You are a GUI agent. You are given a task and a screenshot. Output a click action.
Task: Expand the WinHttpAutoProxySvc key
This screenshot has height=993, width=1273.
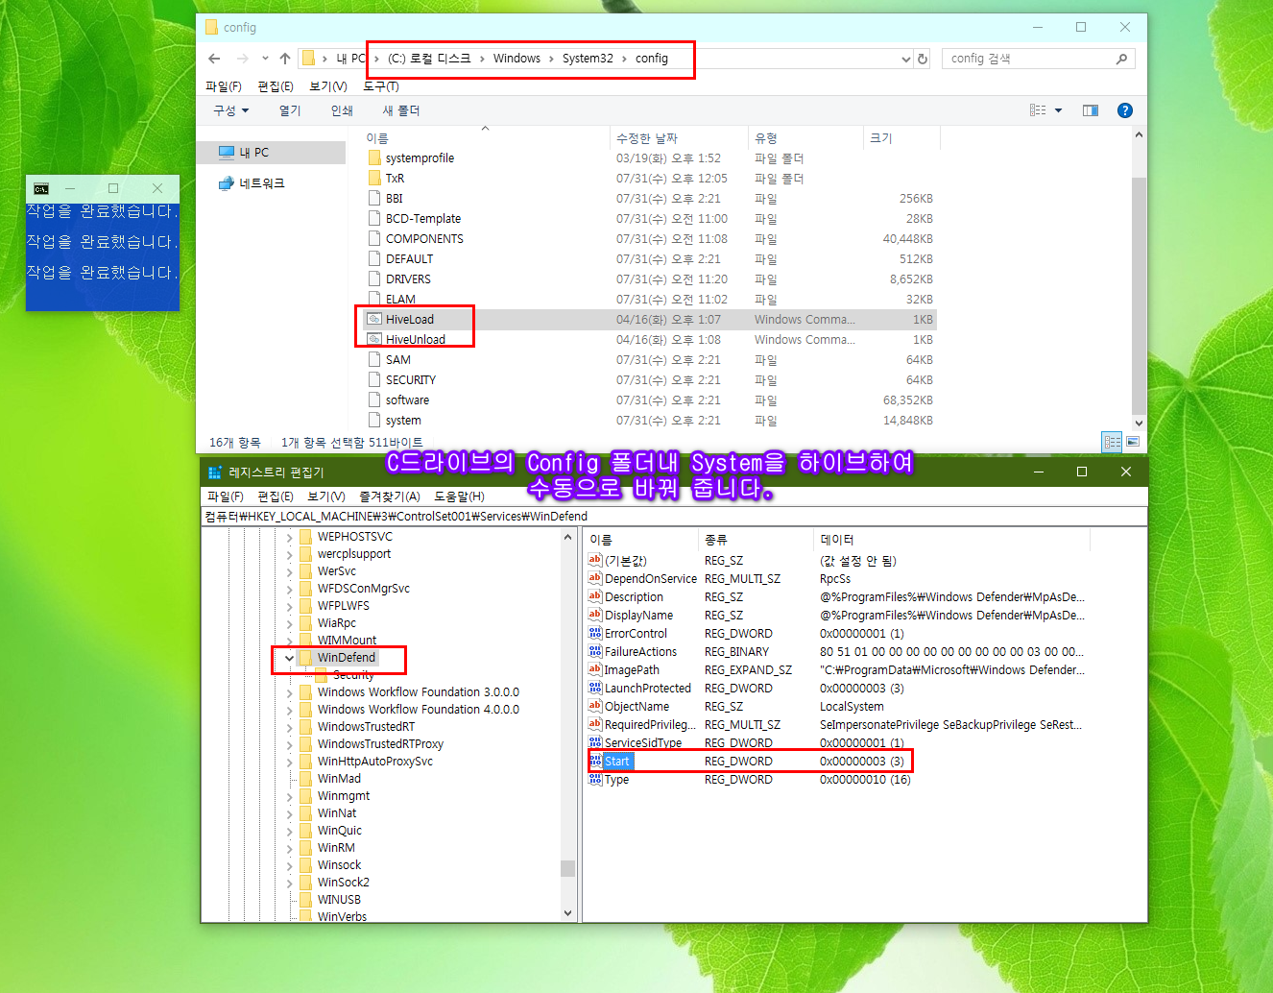289,762
